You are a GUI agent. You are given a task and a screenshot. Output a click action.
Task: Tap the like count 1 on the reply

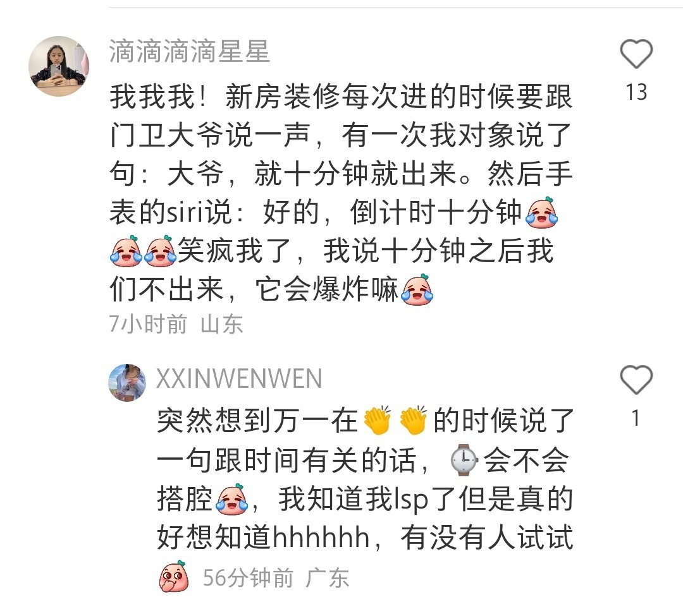pos(636,418)
